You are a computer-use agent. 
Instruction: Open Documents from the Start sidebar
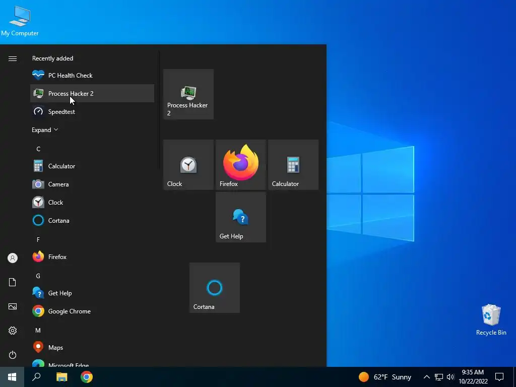(x=13, y=282)
